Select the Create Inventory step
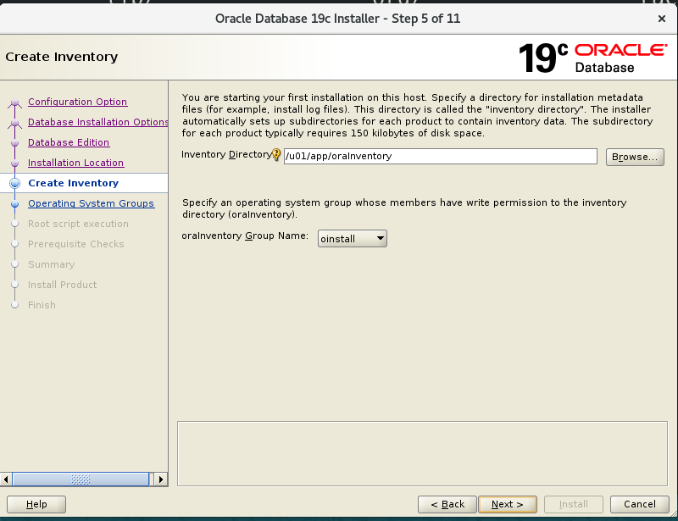Viewport: 678px width, 521px height. pos(73,183)
